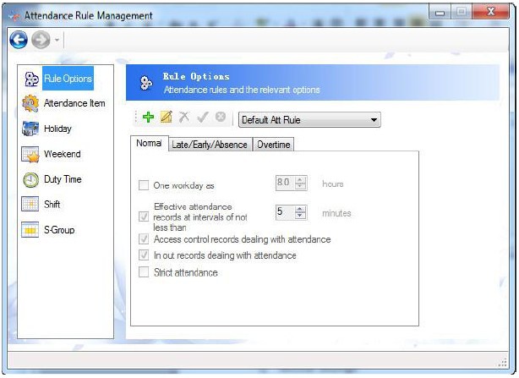Open the S-Group item
The image size is (519, 378).
pos(48,230)
